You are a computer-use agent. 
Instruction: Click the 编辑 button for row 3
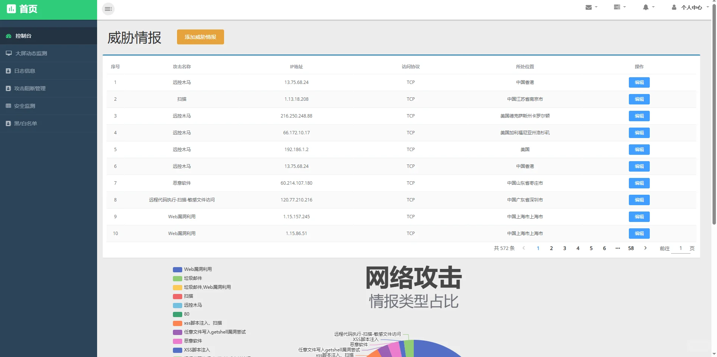(x=639, y=116)
